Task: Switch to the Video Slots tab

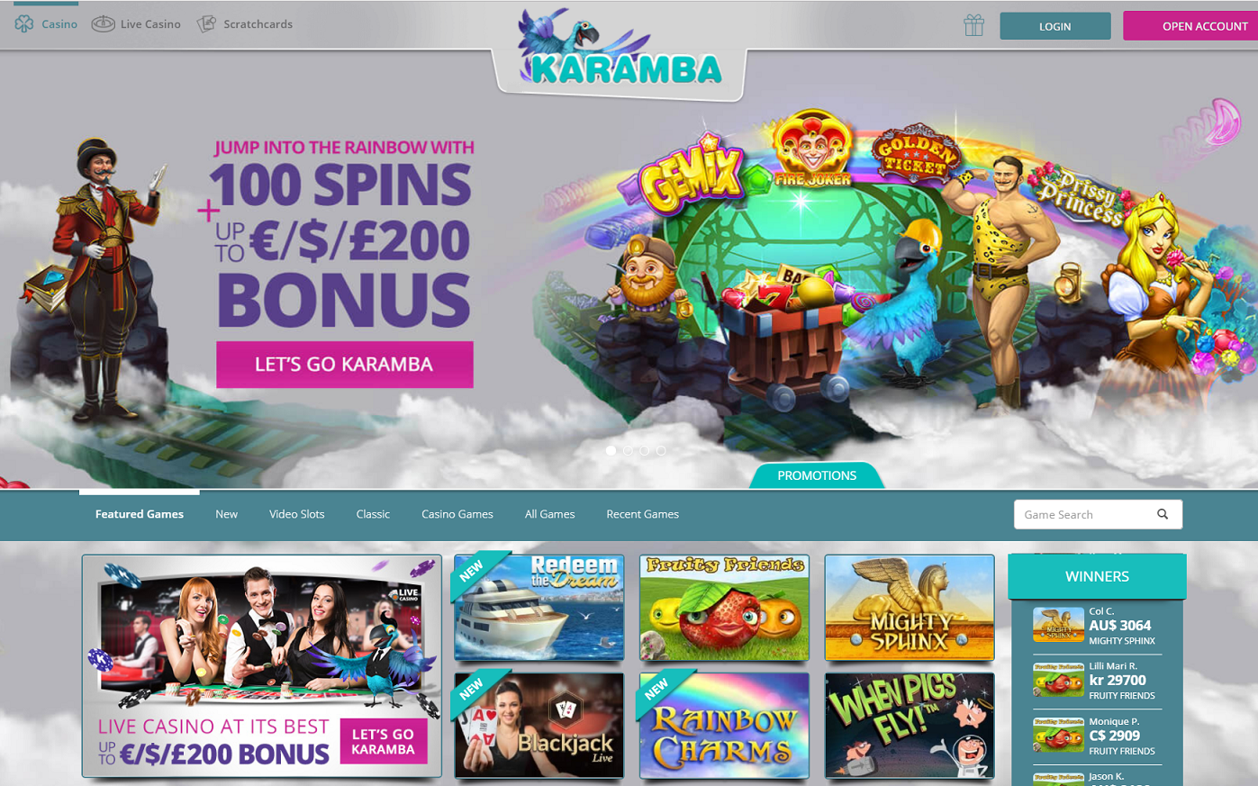Action: tap(296, 514)
